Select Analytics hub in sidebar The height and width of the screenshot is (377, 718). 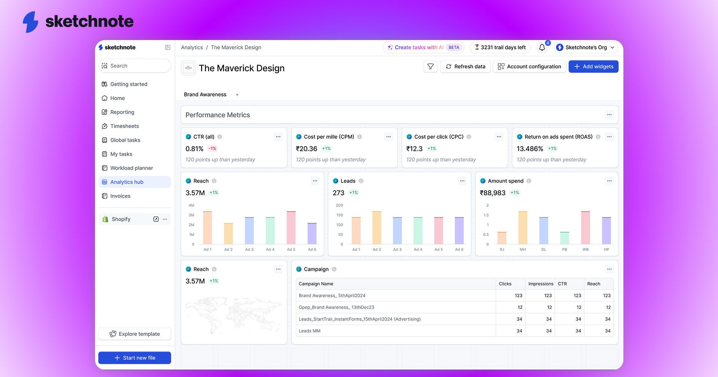pyautogui.click(x=135, y=182)
